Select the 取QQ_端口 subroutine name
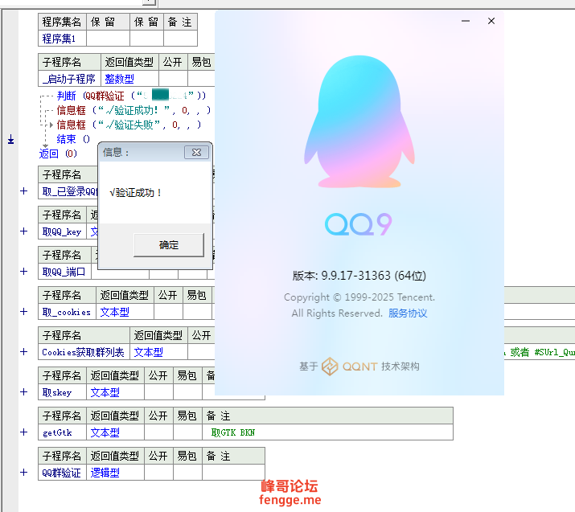Viewport: 575px width, 512px height. (x=64, y=272)
